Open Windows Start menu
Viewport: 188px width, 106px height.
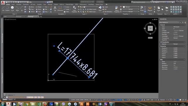coord(3,104)
